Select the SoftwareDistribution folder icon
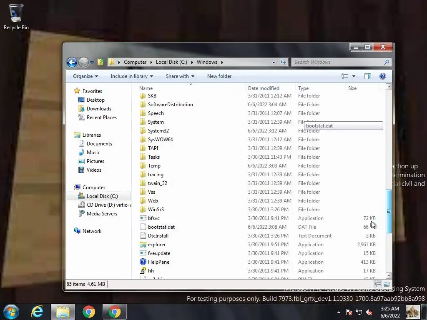427x320 pixels. tap(143, 105)
